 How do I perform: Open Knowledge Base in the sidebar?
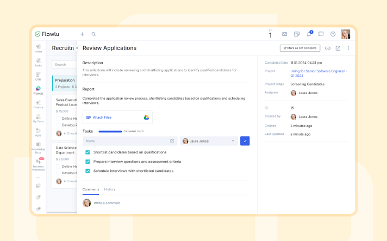click(x=38, y=147)
